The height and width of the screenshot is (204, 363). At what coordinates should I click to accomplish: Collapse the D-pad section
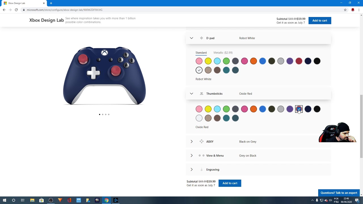tap(191, 38)
